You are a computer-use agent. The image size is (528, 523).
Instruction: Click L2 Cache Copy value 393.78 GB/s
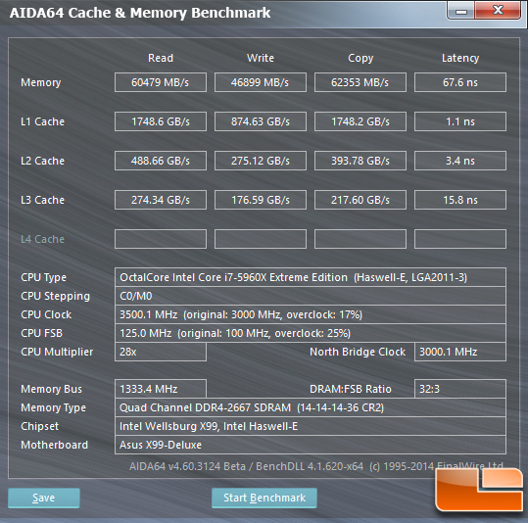pyautogui.click(x=360, y=161)
